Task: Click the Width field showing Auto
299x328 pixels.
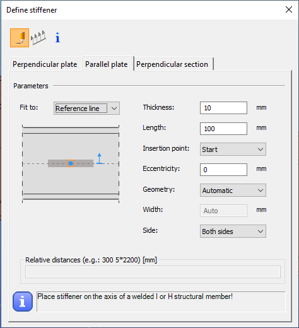Action: click(x=223, y=211)
